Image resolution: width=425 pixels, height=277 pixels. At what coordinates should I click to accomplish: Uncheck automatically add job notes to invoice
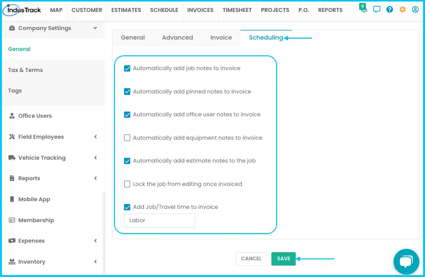tap(127, 68)
